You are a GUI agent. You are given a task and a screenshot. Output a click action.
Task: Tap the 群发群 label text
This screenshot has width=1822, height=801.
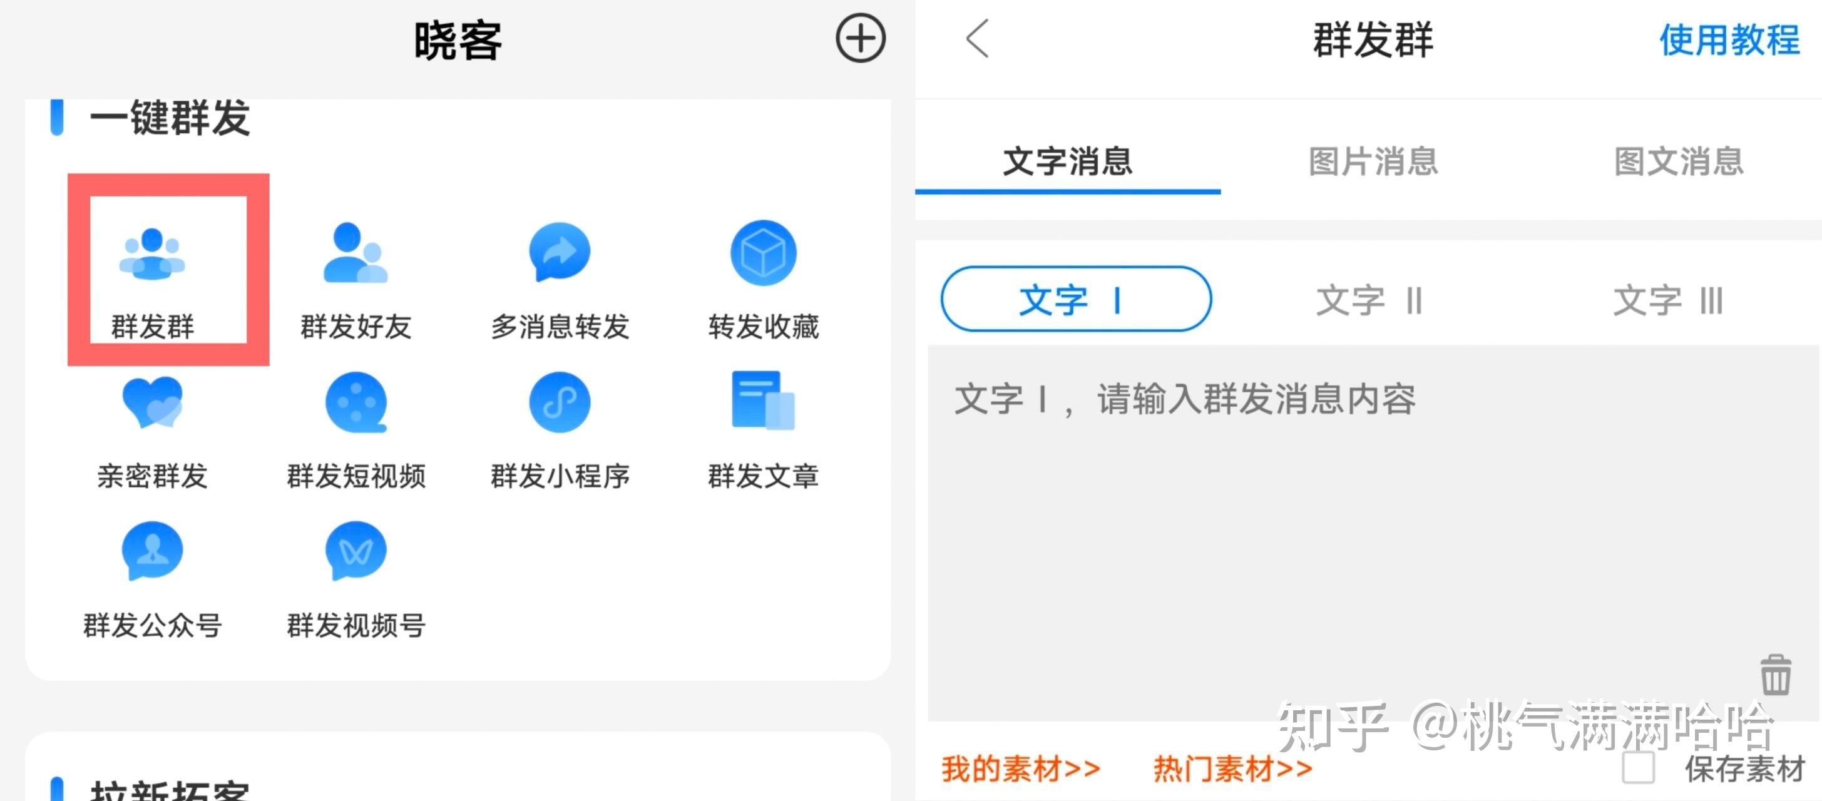(x=152, y=327)
